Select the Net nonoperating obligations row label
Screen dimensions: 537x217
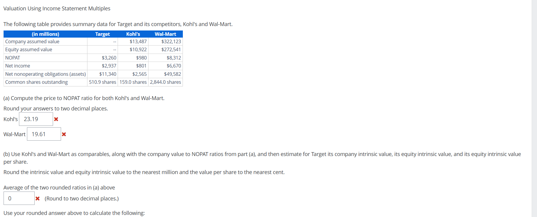point(45,74)
